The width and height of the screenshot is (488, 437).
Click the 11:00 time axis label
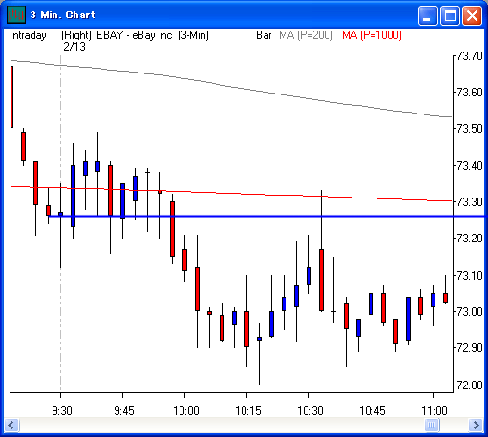click(435, 411)
